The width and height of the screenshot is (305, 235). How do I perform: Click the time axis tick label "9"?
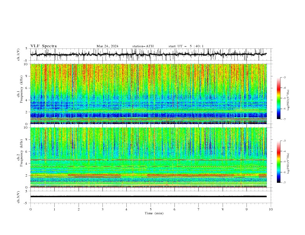pyautogui.click(x=246, y=209)
